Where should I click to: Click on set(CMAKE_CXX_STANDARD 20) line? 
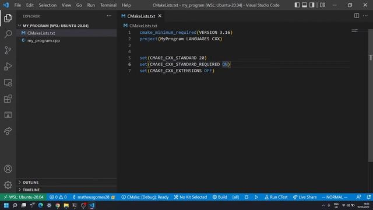(173, 58)
